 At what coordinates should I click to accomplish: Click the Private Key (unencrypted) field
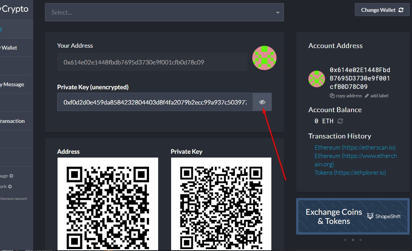(x=155, y=102)
